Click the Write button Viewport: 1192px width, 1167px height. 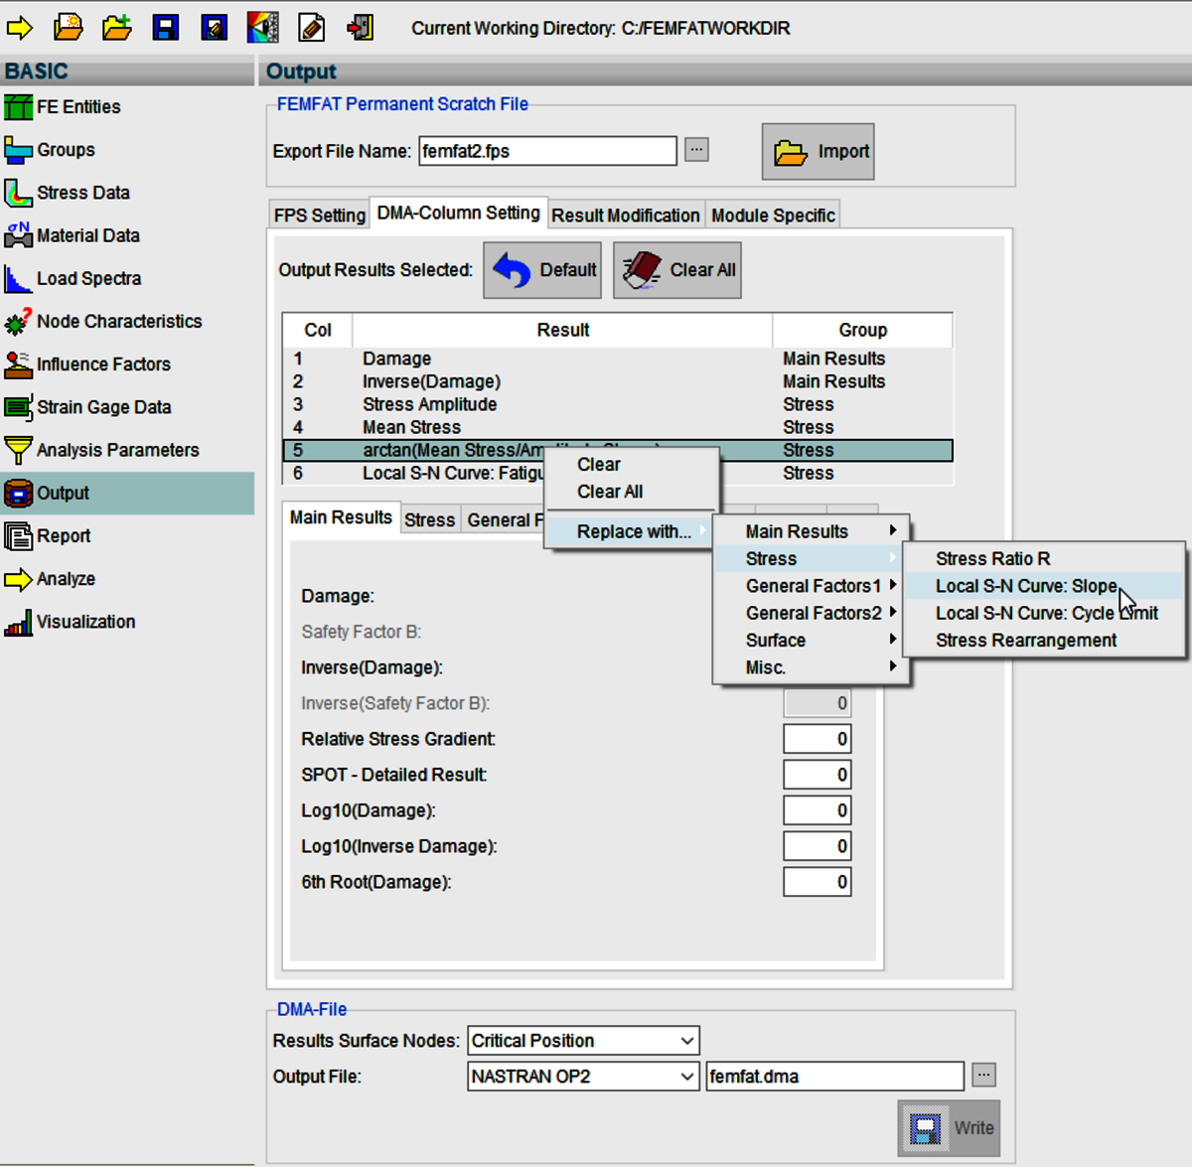(949, 1128)
